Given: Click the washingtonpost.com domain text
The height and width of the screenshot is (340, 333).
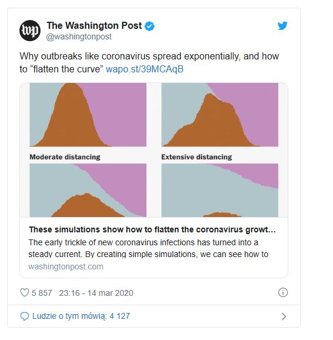Looking at the screenshot, I should 66,266.
